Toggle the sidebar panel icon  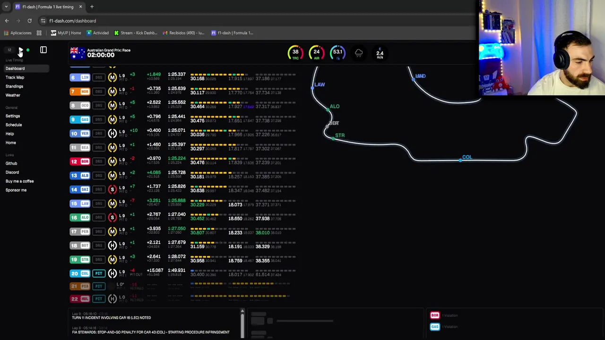(43, 50)
